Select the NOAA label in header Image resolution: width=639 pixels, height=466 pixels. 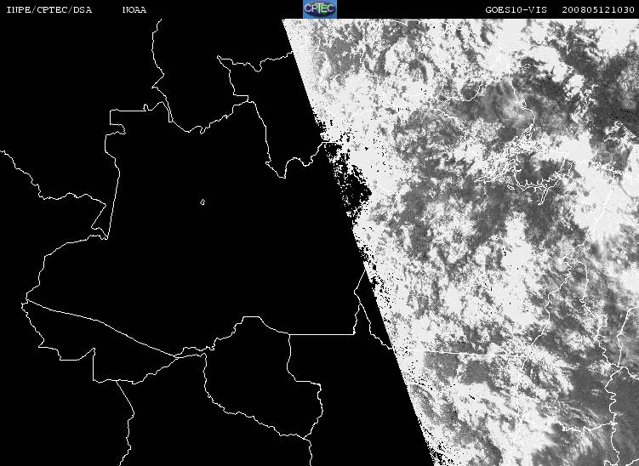pyautogui.click(x=134, y=9)
